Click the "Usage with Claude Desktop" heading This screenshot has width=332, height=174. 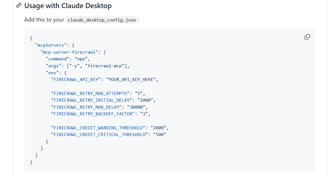[68, 6]
